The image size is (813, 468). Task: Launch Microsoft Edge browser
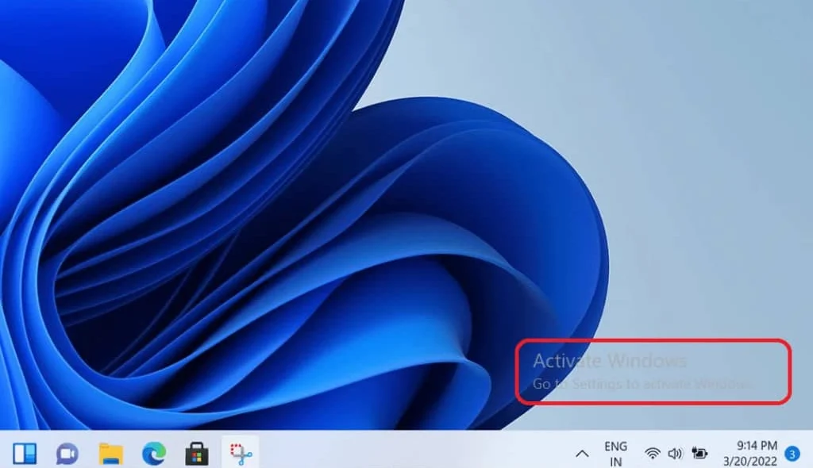pyautogui.click(x=153, y=454)
